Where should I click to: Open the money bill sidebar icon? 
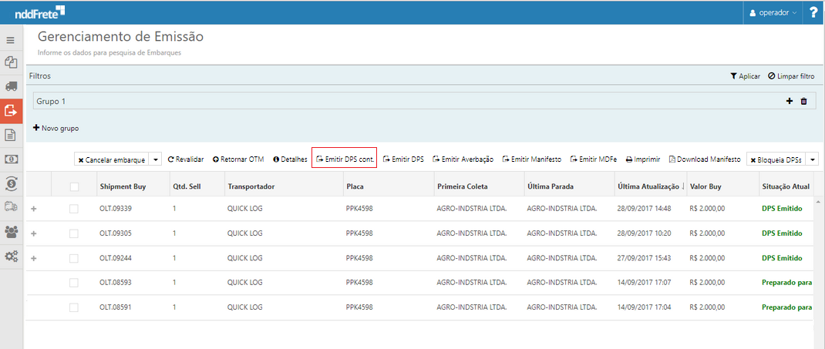pos(11,159)
